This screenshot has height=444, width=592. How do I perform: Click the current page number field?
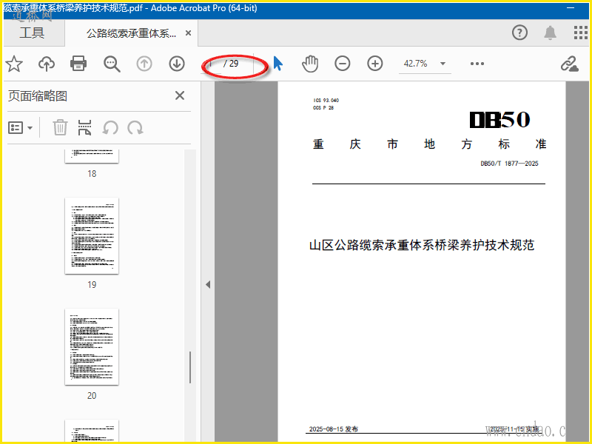click(211, 64)
